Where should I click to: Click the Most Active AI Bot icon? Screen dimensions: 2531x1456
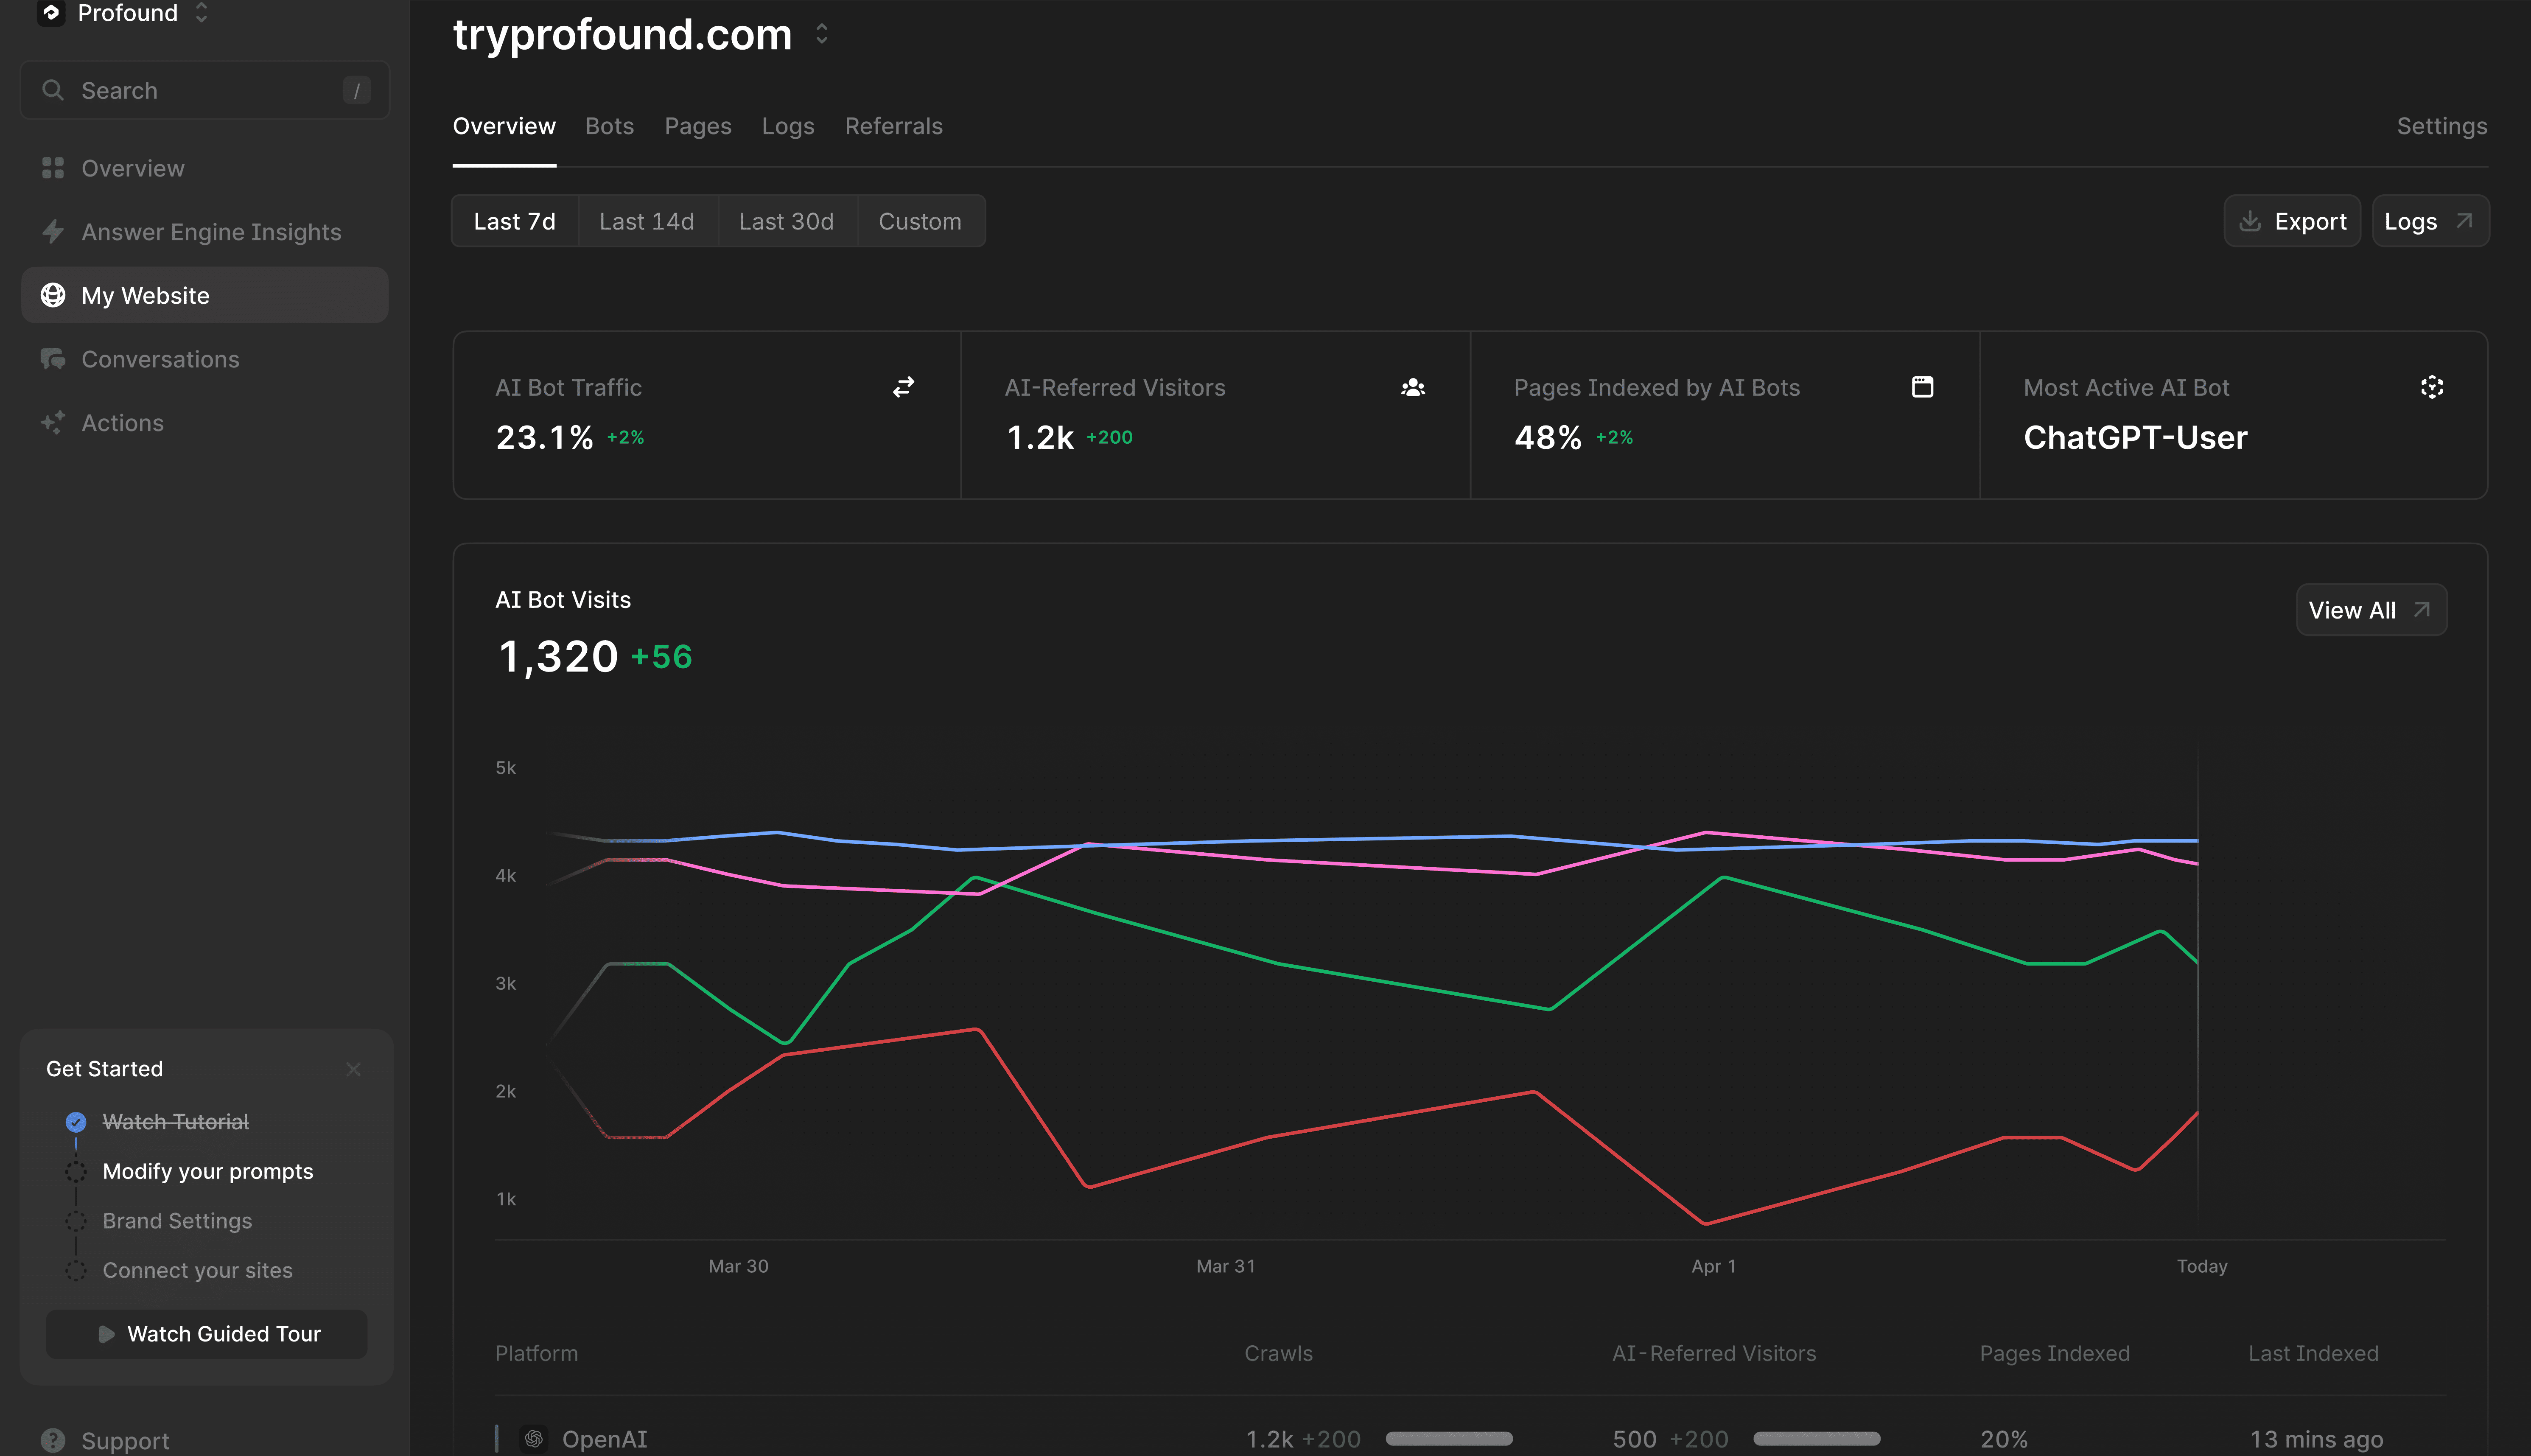[x=2432, y=387]
